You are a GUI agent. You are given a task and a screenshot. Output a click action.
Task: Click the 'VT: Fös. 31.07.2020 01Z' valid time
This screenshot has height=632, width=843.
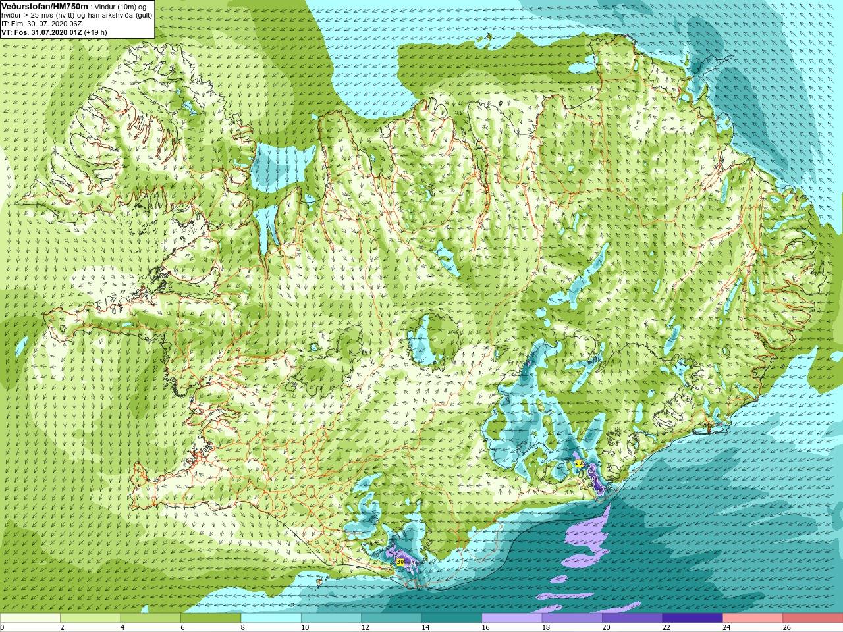pyautogui.click(x=41, y=32)
